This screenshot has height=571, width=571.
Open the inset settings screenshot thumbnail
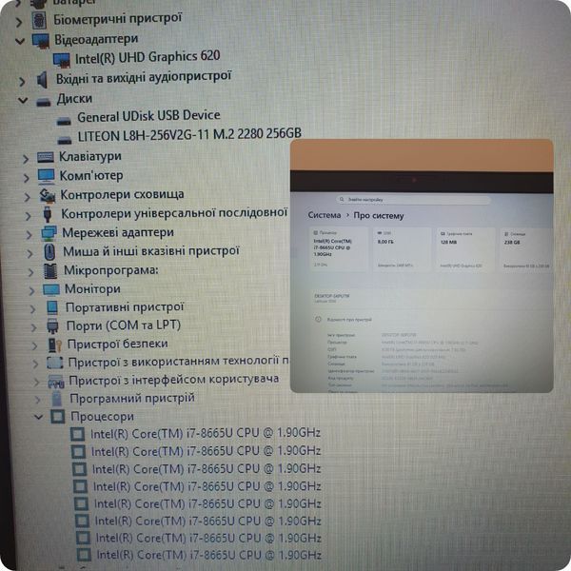pos(422,266)
